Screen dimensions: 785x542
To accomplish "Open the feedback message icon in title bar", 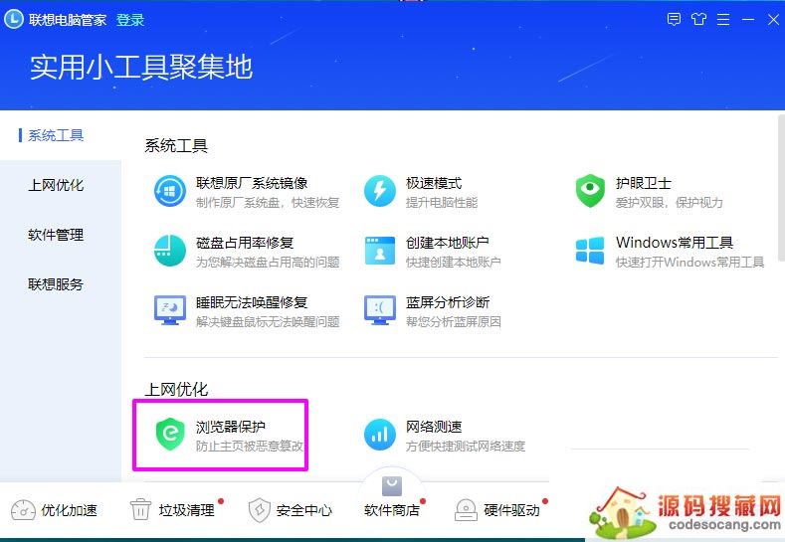I will pos(674,20).
